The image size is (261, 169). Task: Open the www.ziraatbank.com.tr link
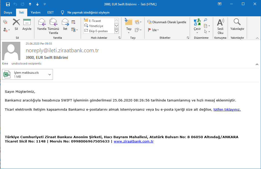coord(134,141)
